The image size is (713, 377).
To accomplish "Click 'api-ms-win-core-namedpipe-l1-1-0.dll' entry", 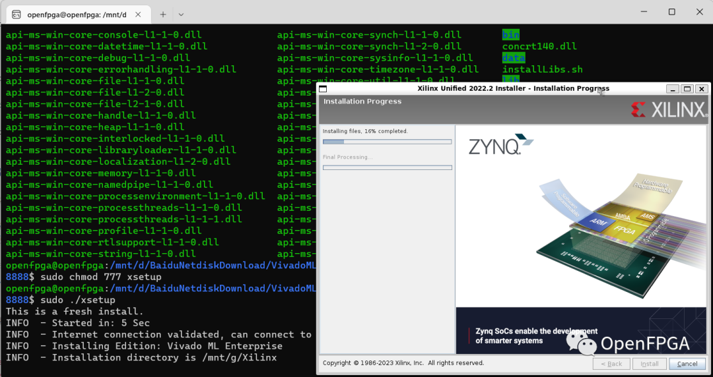I will (109, 185).
